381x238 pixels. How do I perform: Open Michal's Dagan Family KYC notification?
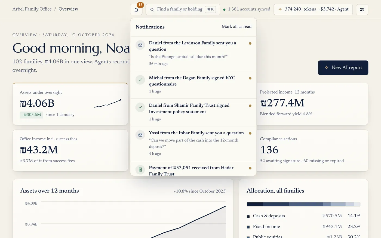[193, 85]
